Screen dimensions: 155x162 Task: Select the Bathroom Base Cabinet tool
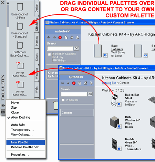click(x=20, y=49)
